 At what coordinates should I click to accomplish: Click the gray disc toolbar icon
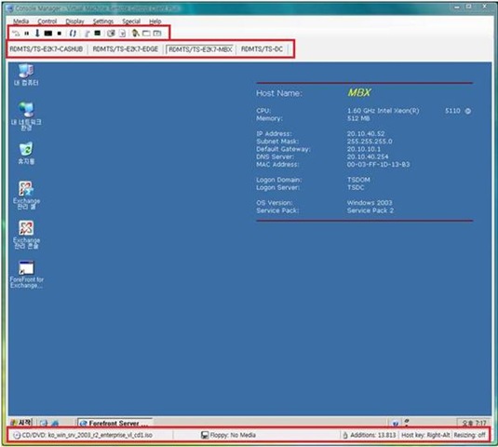click(111, 33)
